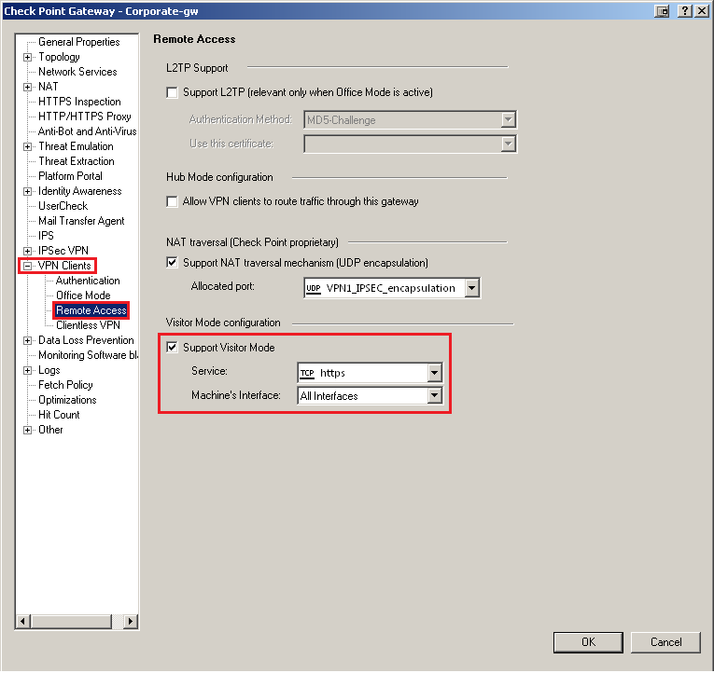The image size is (714, 673).
Task: Click tree scrollbar right arrow
Action: point(131,621)
